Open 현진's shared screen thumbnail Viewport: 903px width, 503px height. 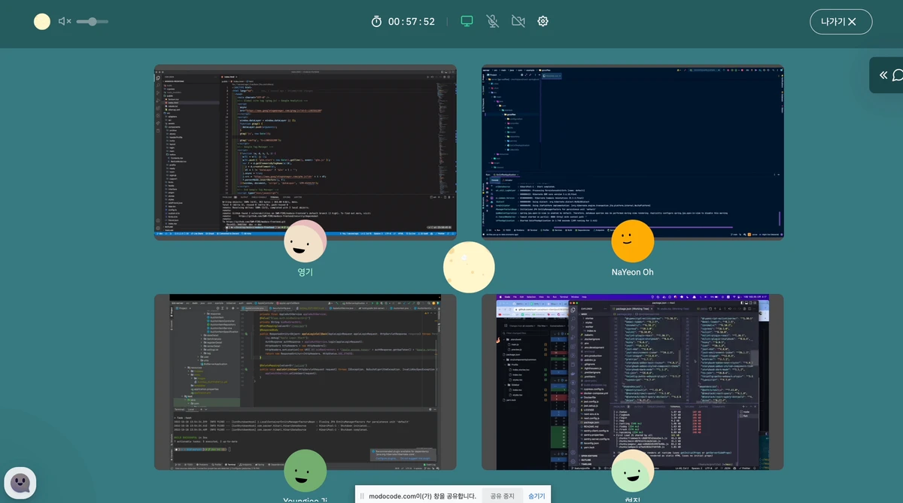[x=632, y=382]
